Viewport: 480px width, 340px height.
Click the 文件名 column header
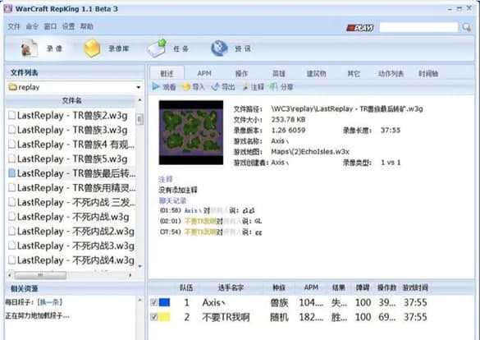tap(71, 100)
